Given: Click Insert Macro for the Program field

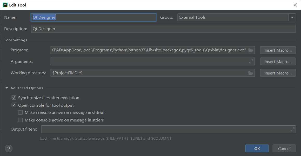Looking at the screenshot, I should (x=278, y=50).
